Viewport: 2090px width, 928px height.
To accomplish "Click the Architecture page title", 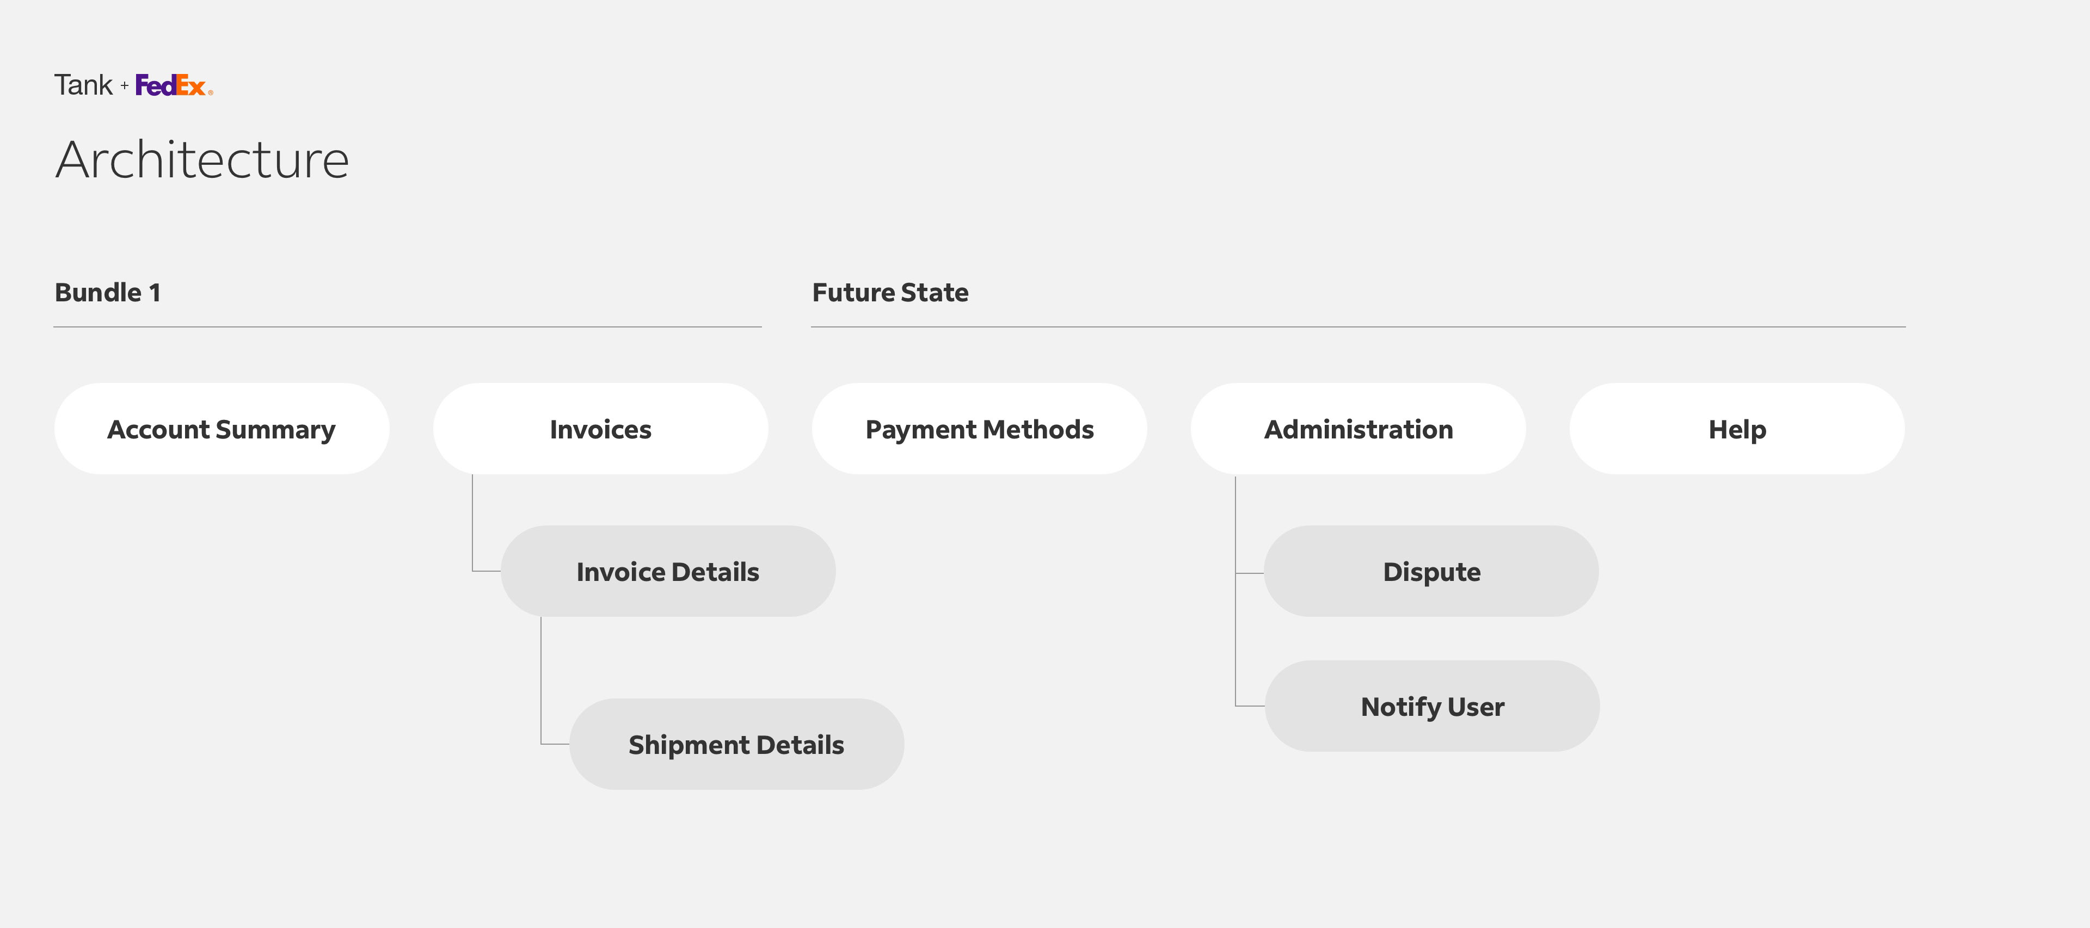I will [x=202, y=160].
